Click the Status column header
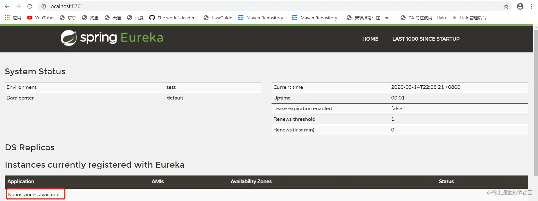The height and width of the screenshot is (201, 538). pos(446,181)
